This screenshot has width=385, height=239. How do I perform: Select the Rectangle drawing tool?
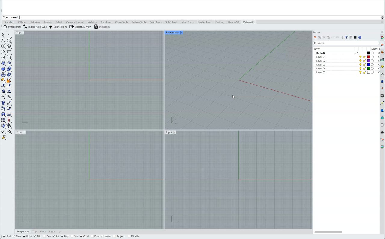(9, 52)
